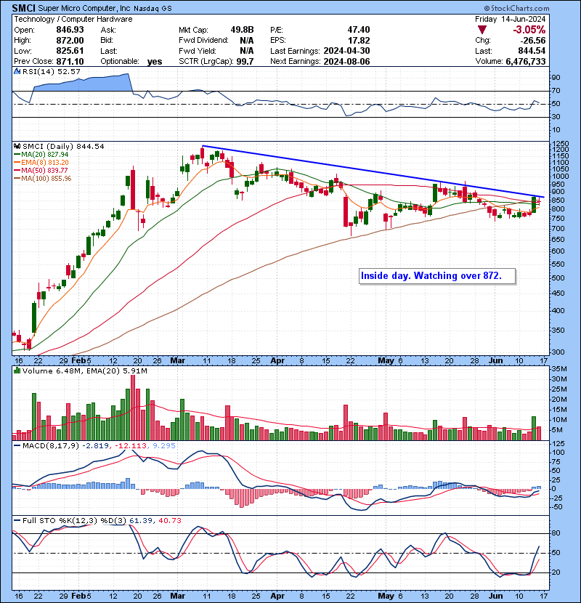Click the 1250 label on price axis
Viewport: 581px width, 603px height.
click(x=560, y=144)
